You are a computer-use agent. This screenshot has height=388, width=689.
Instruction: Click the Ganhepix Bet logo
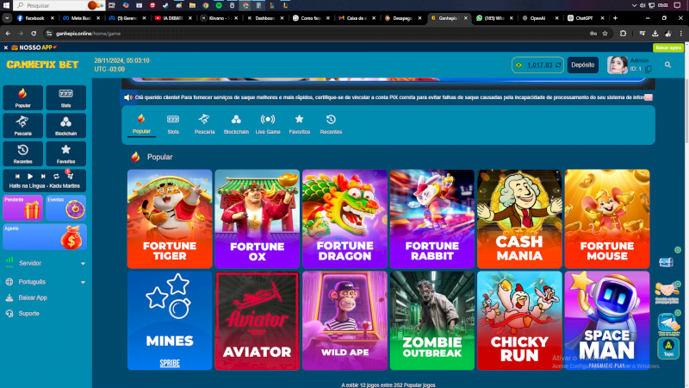coord(42,65)
